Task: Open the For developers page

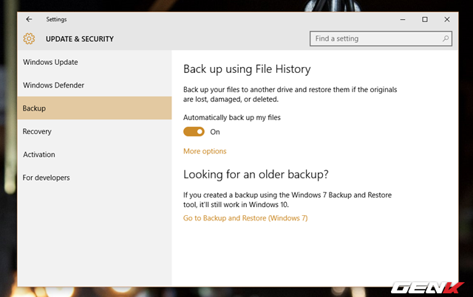Action: pos(95,178)
